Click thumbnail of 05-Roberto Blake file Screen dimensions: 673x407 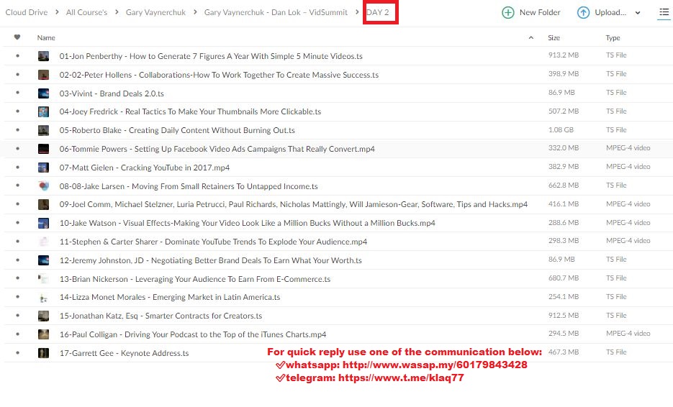coord(43,130)
